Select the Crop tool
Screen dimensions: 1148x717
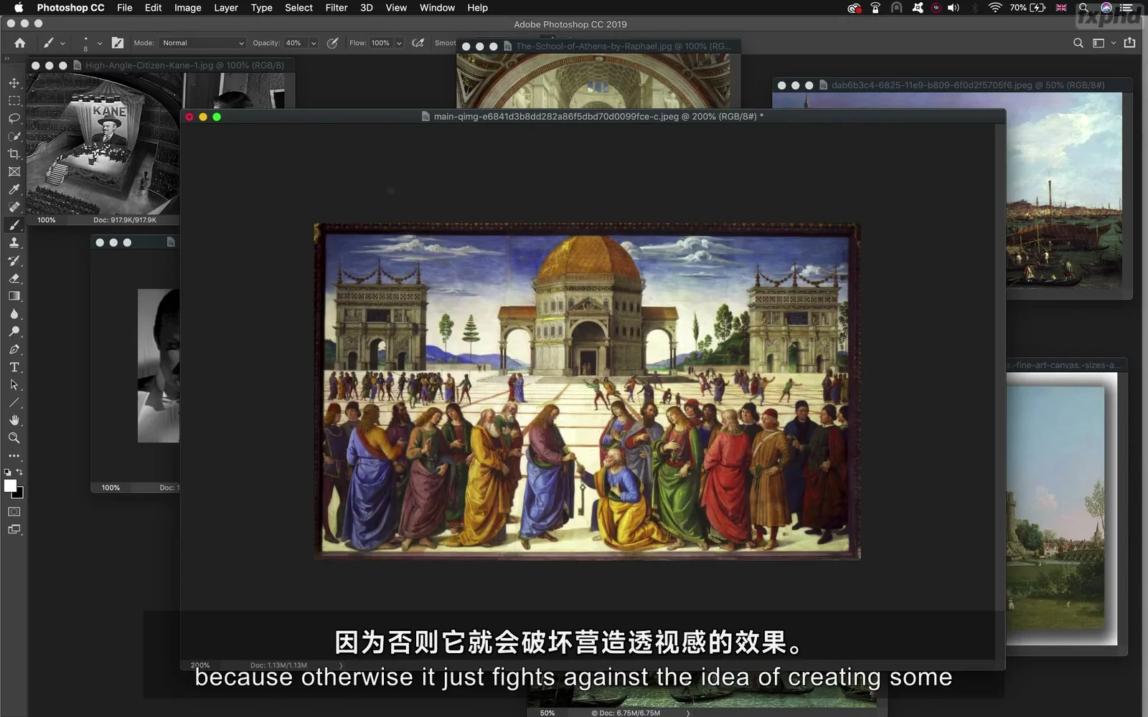tap(14, 154)
